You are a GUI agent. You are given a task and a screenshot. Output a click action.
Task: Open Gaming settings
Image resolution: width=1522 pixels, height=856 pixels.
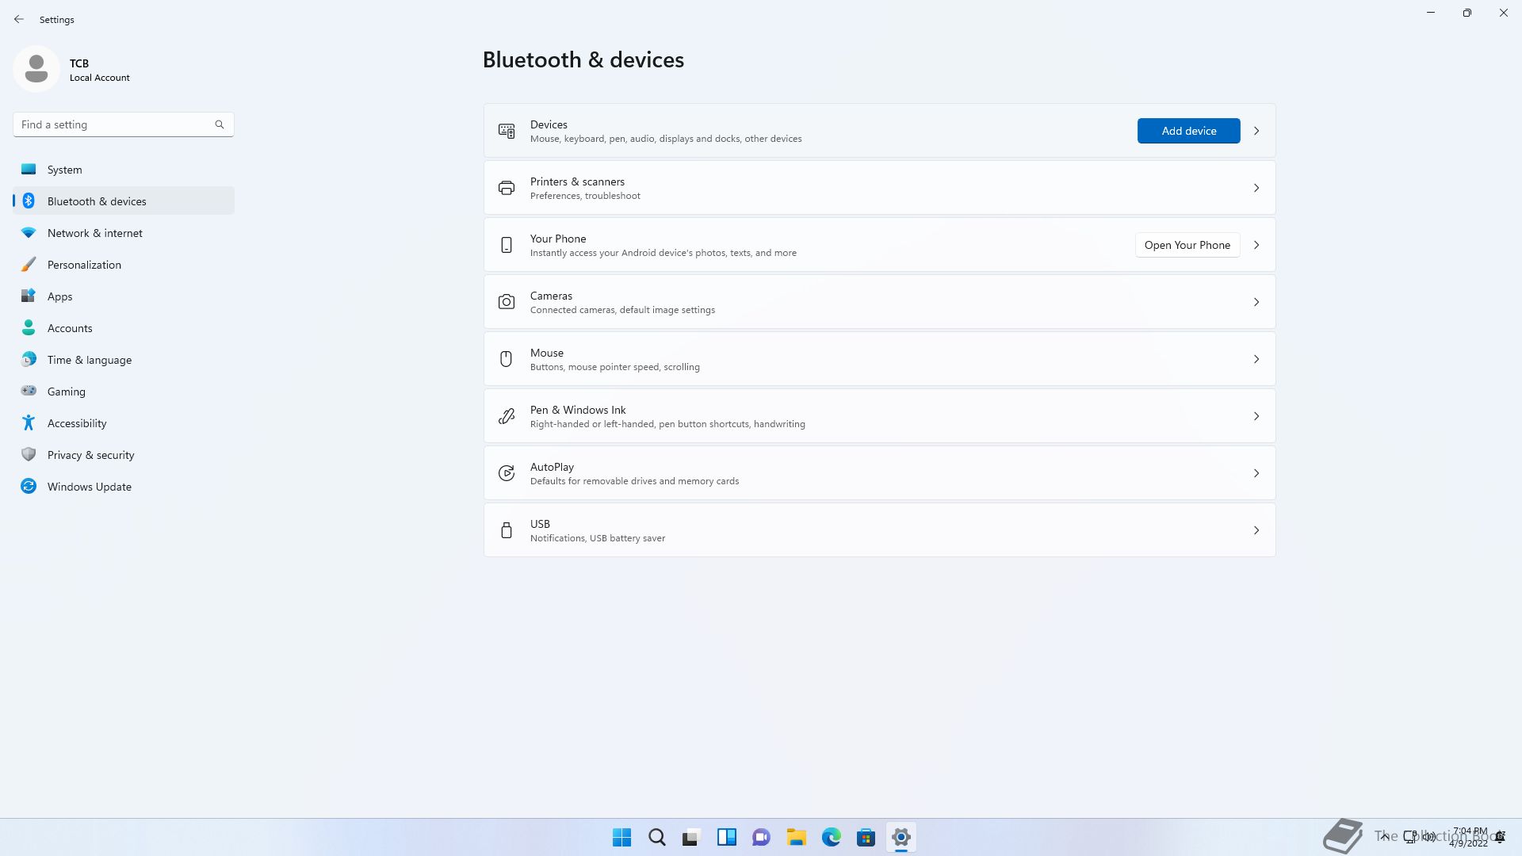click(124, 392)
